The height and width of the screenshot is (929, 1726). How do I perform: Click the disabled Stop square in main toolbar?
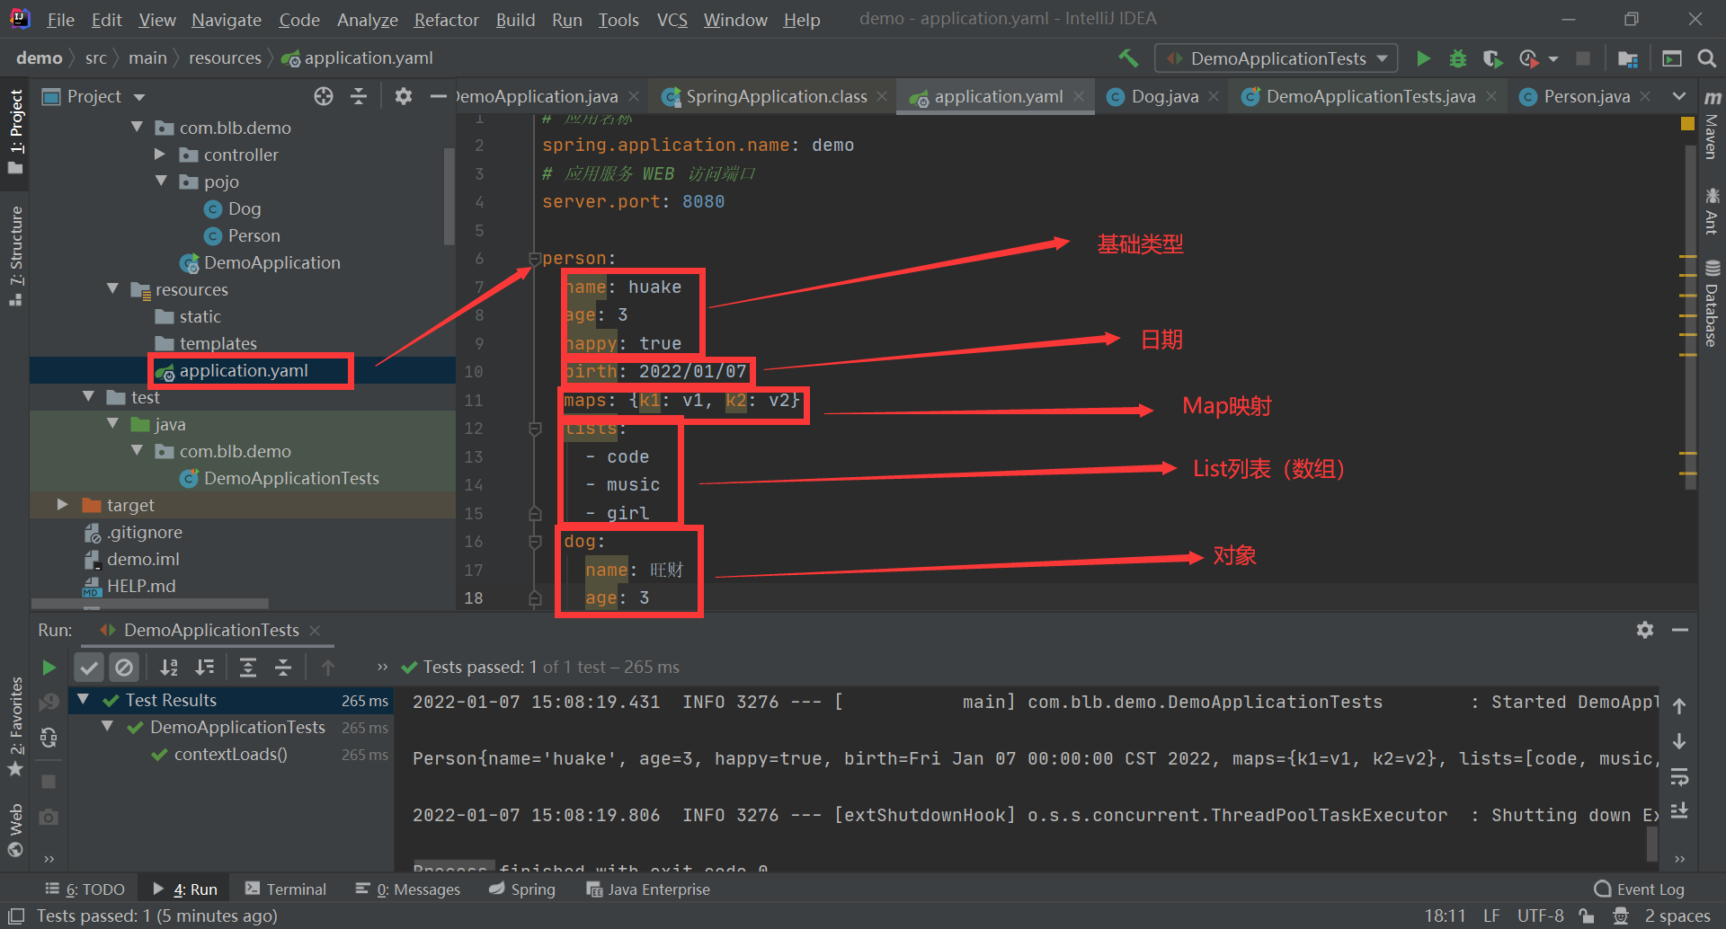[1583, 58]
